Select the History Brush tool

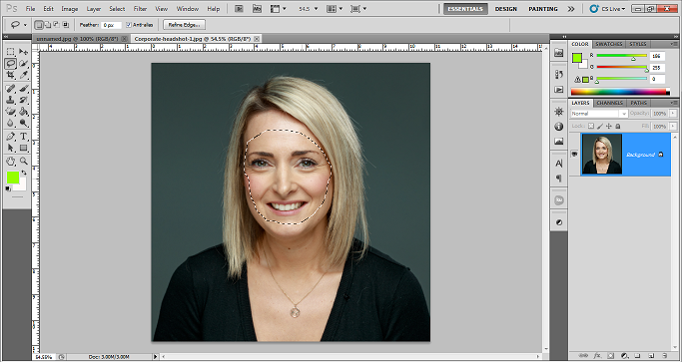coord(24,100)
